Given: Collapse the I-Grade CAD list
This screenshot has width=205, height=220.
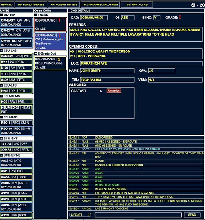Looking at the screenshot, I should 36,15.
